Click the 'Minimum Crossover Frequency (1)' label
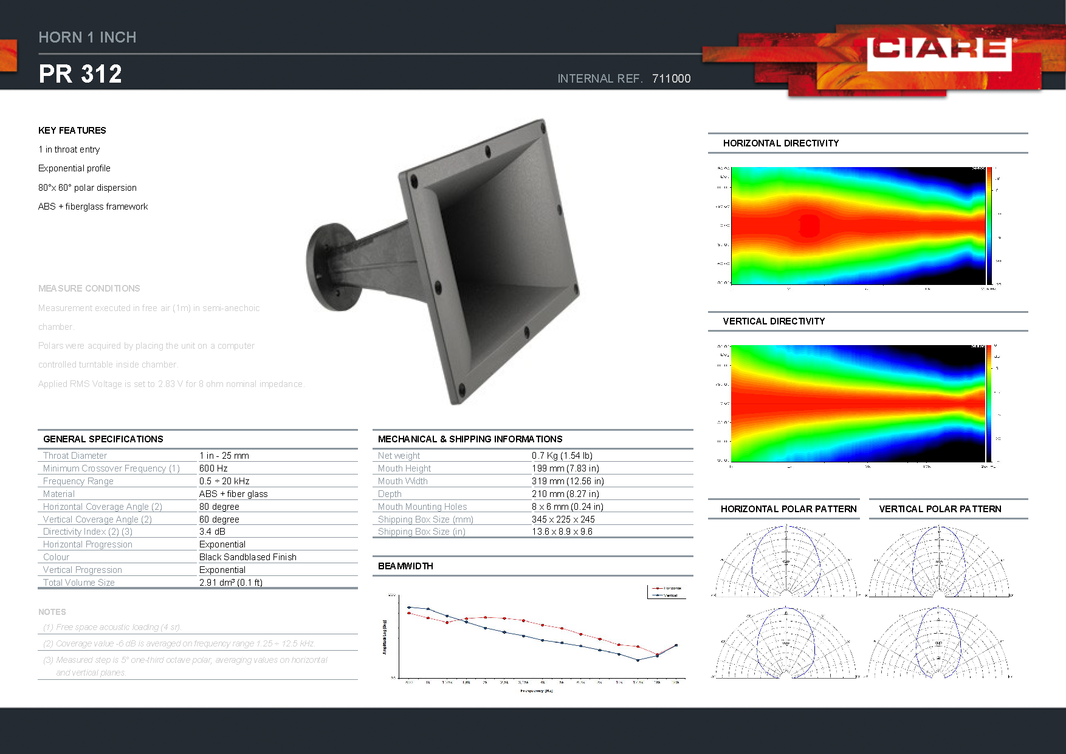The image size is (1066, 754). [111, 468]
